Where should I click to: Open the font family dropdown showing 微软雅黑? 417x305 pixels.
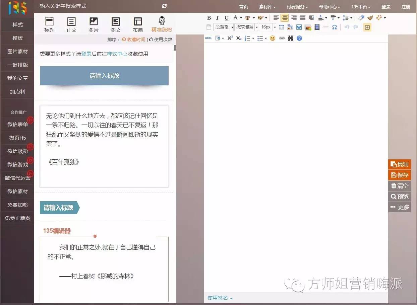pos(246,27)
